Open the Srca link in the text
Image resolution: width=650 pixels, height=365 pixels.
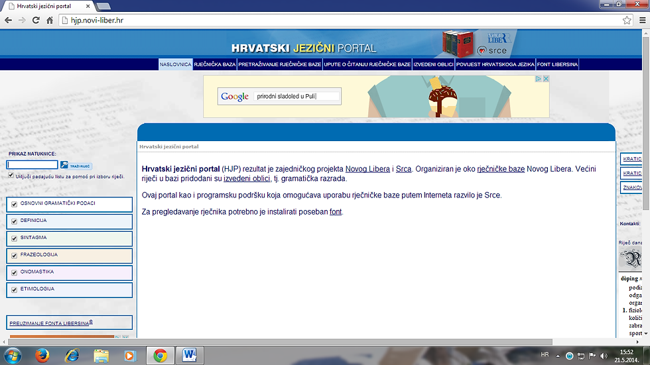pos(403,169)
